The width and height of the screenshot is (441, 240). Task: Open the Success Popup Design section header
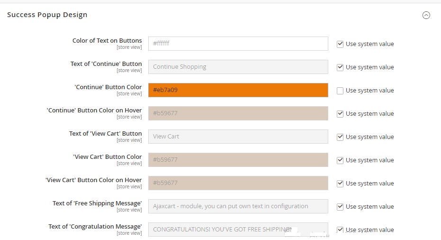pos(47,15)
